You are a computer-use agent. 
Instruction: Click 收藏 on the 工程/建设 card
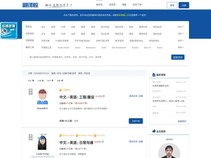[141, 96]
